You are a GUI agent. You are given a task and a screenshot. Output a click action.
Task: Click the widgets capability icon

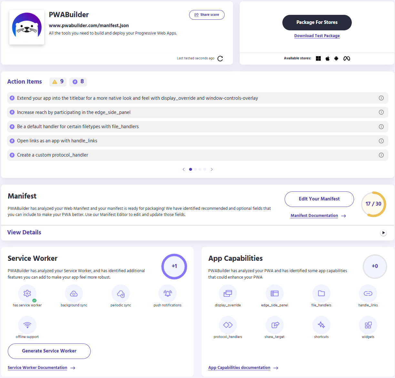[368, 325]
